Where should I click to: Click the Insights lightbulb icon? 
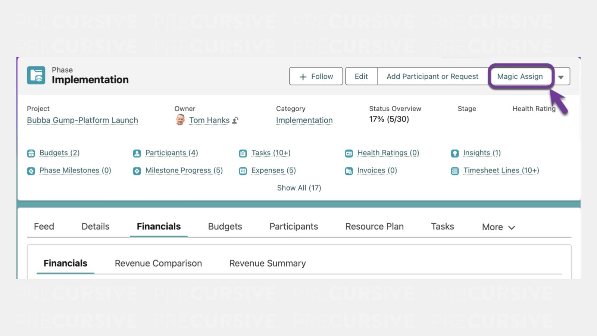coord(454,153)
